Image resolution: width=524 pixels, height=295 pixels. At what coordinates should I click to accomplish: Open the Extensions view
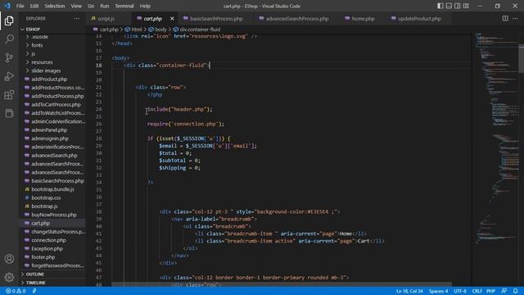click(x=9, y=95)
